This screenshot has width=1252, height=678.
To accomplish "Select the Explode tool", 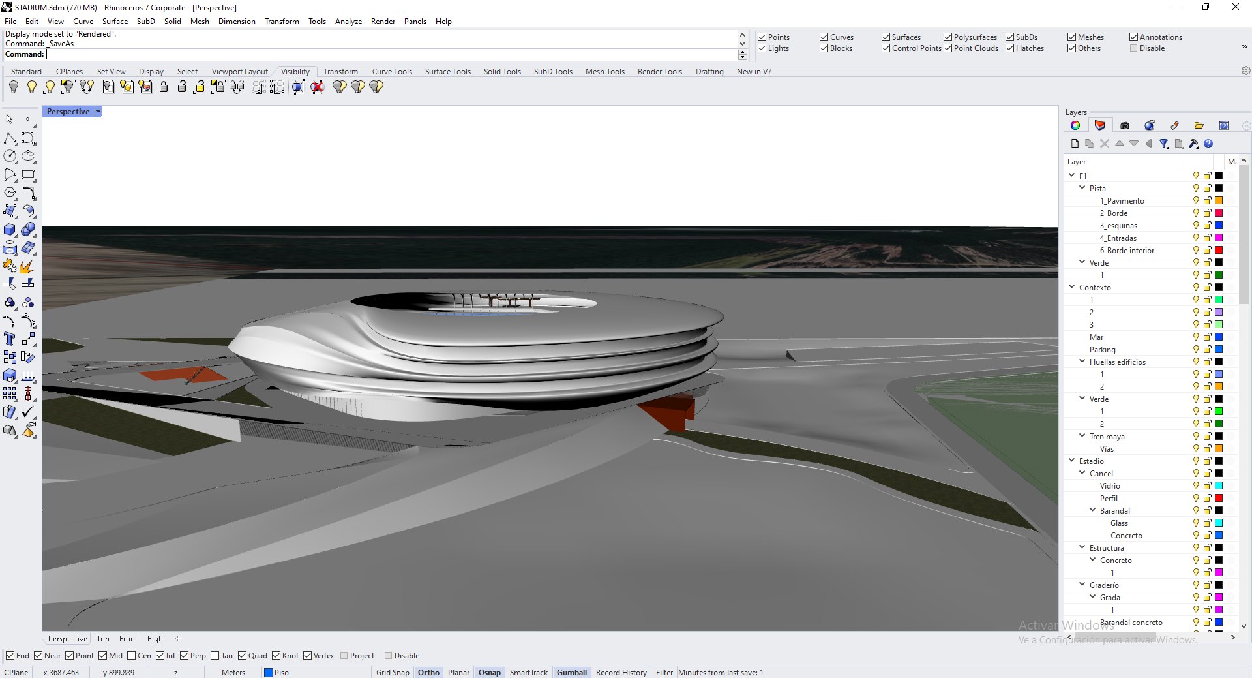I will tap(28, 266).
